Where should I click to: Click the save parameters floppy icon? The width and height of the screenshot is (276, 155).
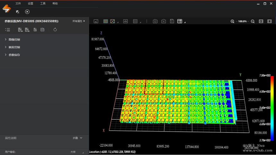[42, 30]
